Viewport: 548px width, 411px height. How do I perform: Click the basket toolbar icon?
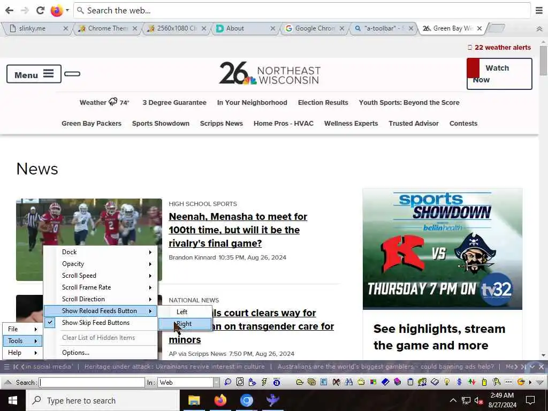point(361,382)
